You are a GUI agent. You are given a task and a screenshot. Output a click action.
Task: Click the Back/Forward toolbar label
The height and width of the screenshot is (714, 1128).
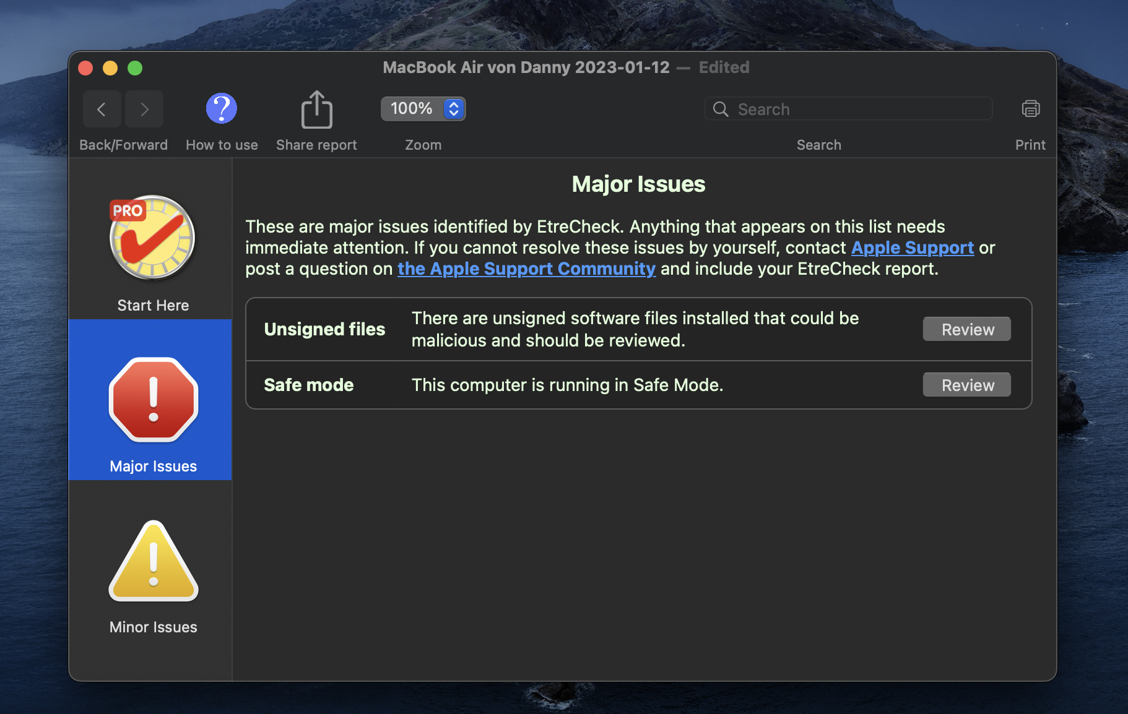point(123,145)
